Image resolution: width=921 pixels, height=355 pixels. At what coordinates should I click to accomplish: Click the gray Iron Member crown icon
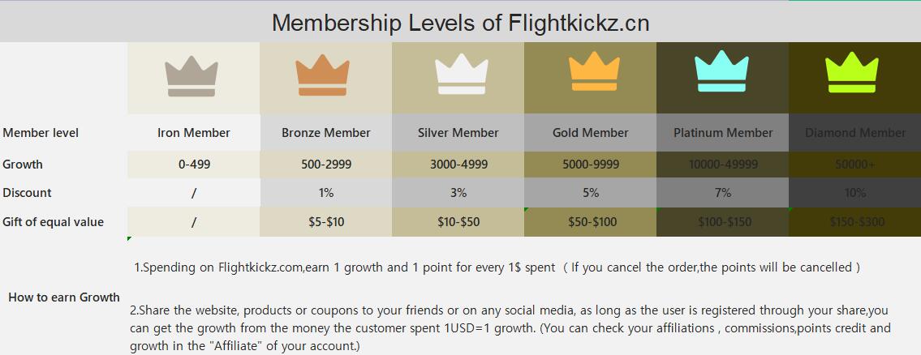(192, 76)
